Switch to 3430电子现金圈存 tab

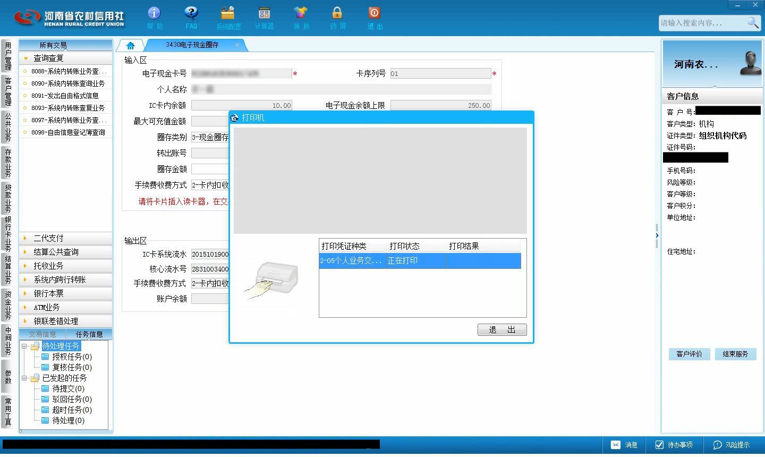[x=192, y=45]
